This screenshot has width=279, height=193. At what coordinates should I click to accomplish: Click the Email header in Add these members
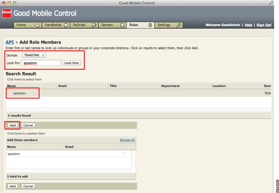click(100, 147)
